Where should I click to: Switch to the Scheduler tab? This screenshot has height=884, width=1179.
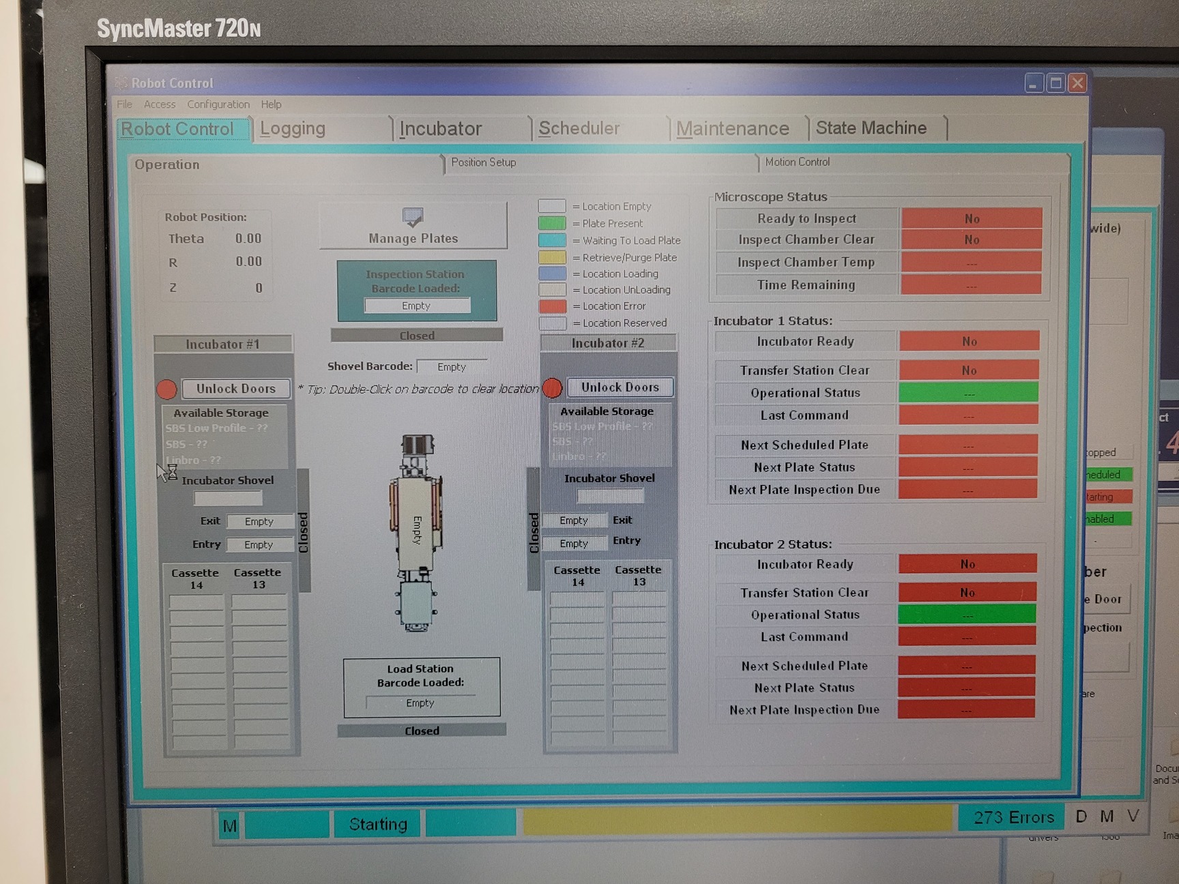pos(579,128)
